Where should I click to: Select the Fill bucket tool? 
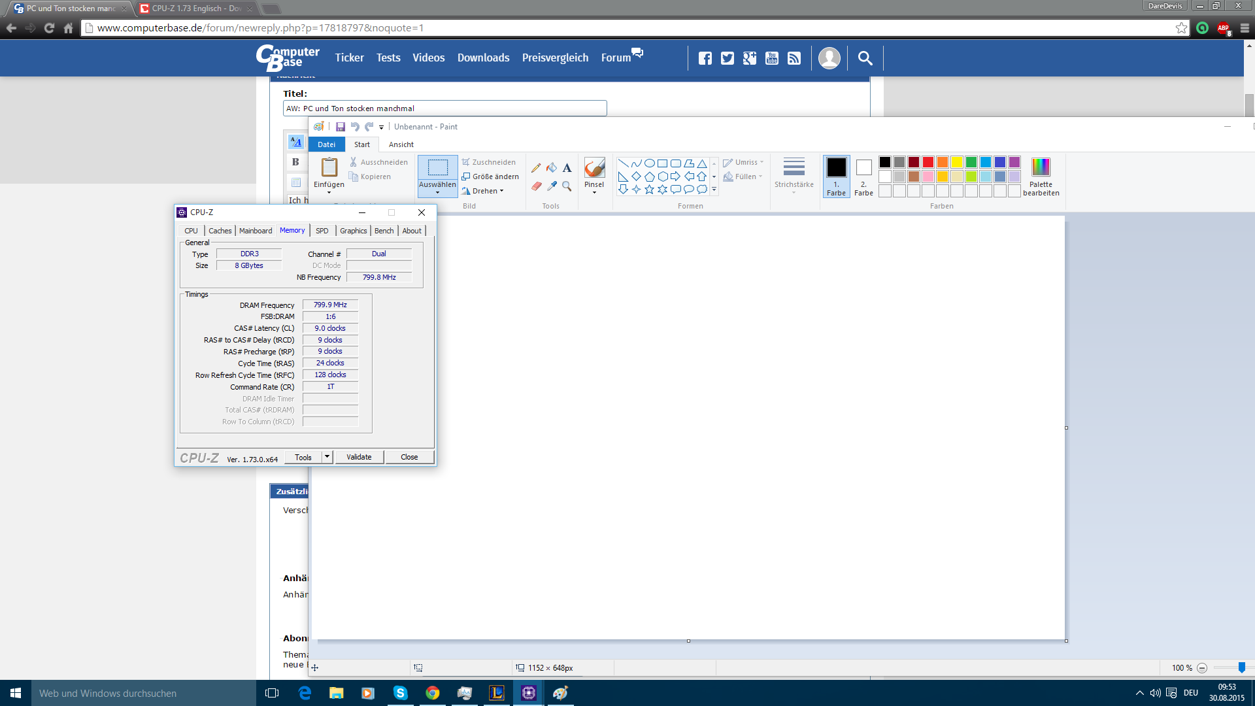(x=552, y=168)
